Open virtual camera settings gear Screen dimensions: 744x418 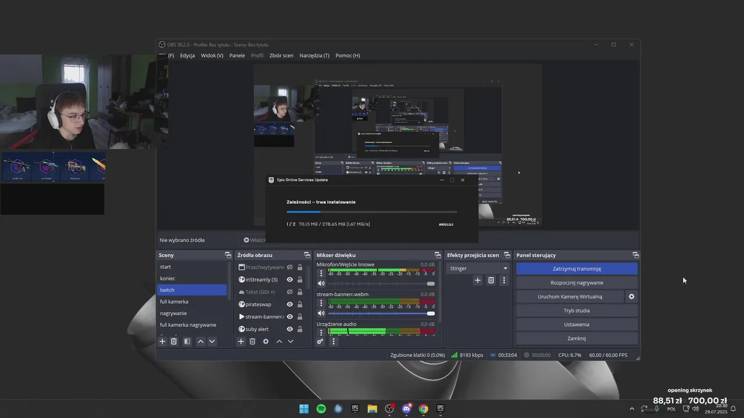point(631,297)
